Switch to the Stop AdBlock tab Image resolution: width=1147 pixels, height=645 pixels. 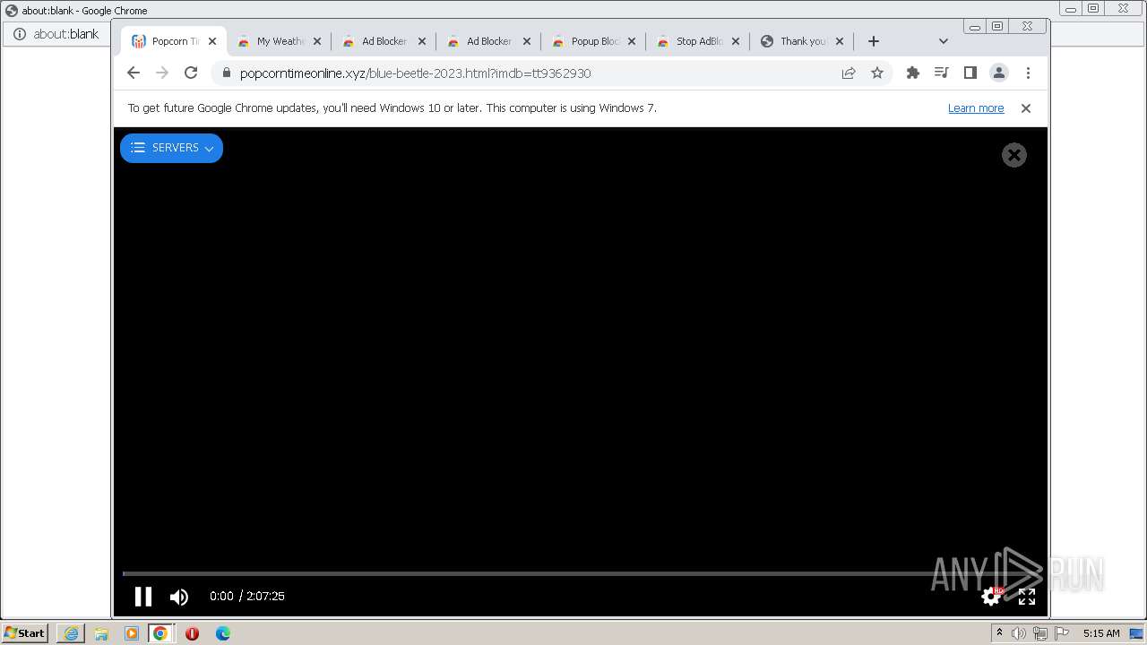tap(698, 41)
